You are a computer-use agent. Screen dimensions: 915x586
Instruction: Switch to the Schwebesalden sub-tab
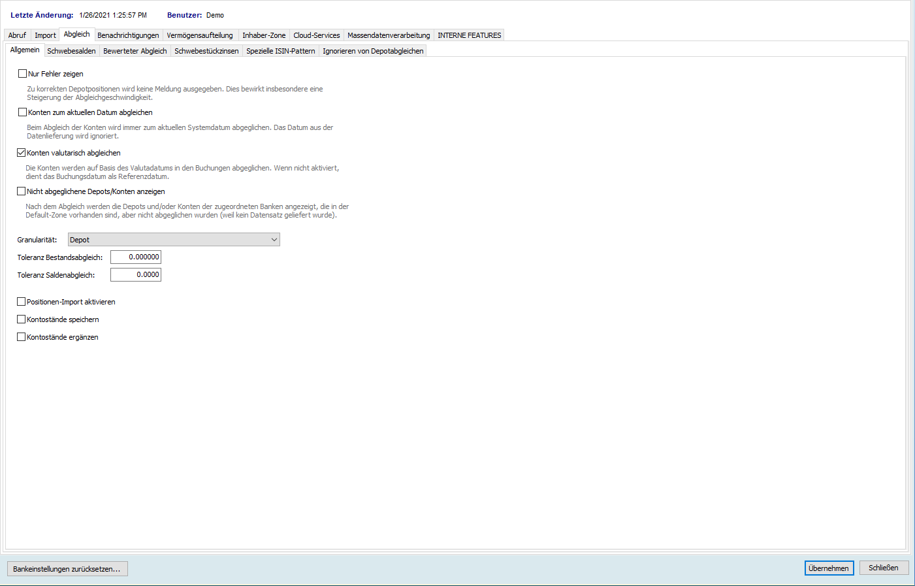pyautogui.click(x=71, y=51)
